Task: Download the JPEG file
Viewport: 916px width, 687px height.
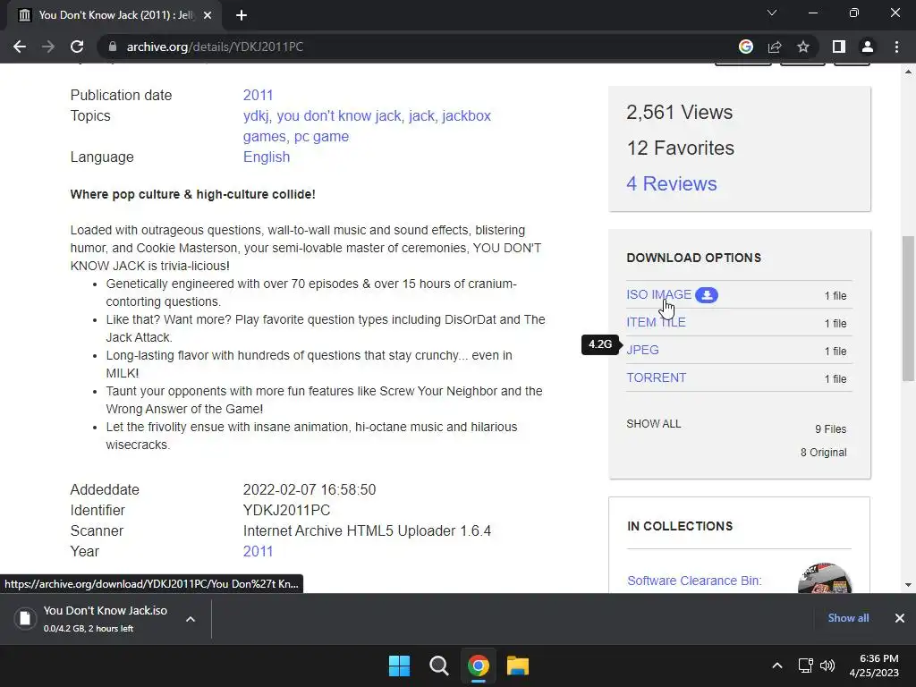Action: (x=642, y=350)
